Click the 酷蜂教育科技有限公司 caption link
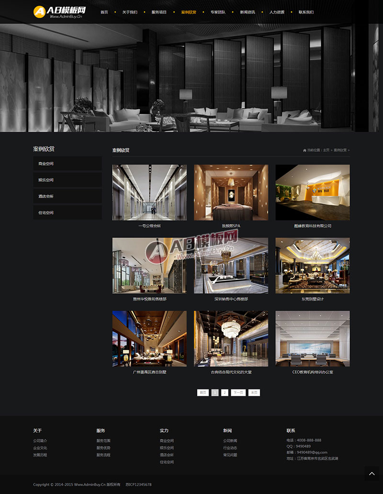Viewport: 383px width, 494px height. coord(313,226)
